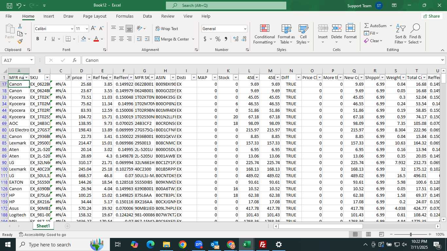Click the Save icon in title bar
The width and height of the screenshot is (447, 251).
tap(9, 6)
